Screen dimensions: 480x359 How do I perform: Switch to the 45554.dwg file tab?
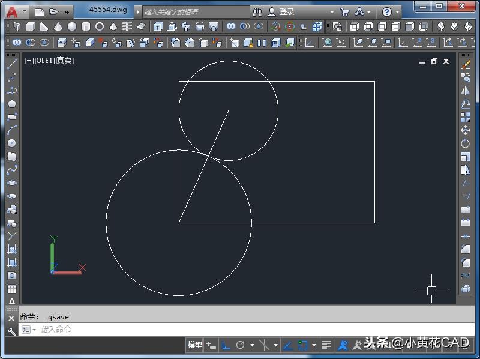tap(108, 10)
